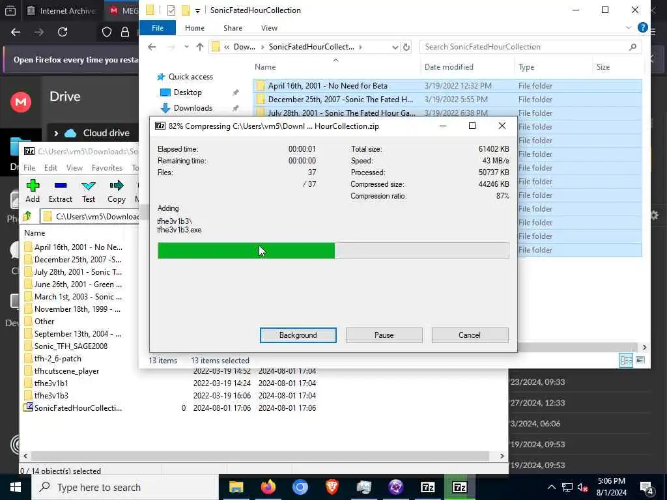Show hidden system tray icons

[551, 487]
